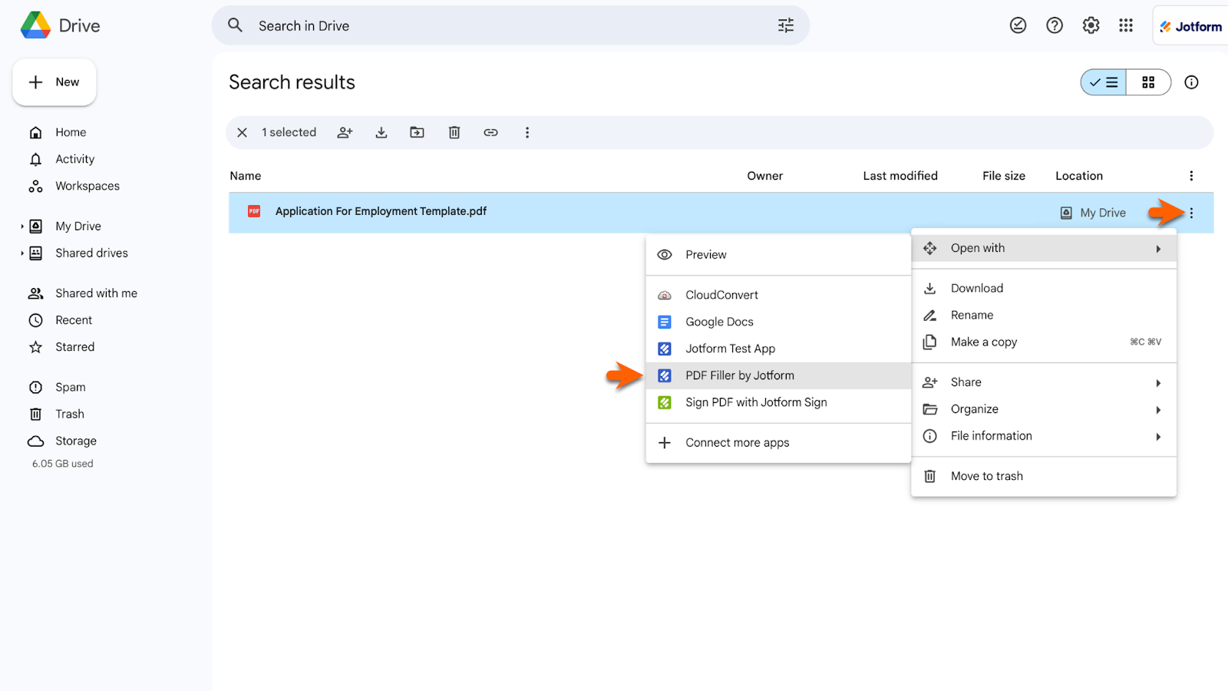Open with PDF Filler by Jotform
Screen dimensions: 1228x691
pyautogui.click(x=778, y=375)
